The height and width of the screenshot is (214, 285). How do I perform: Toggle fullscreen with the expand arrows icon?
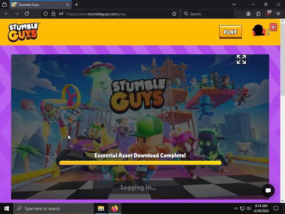click(241, 60)
